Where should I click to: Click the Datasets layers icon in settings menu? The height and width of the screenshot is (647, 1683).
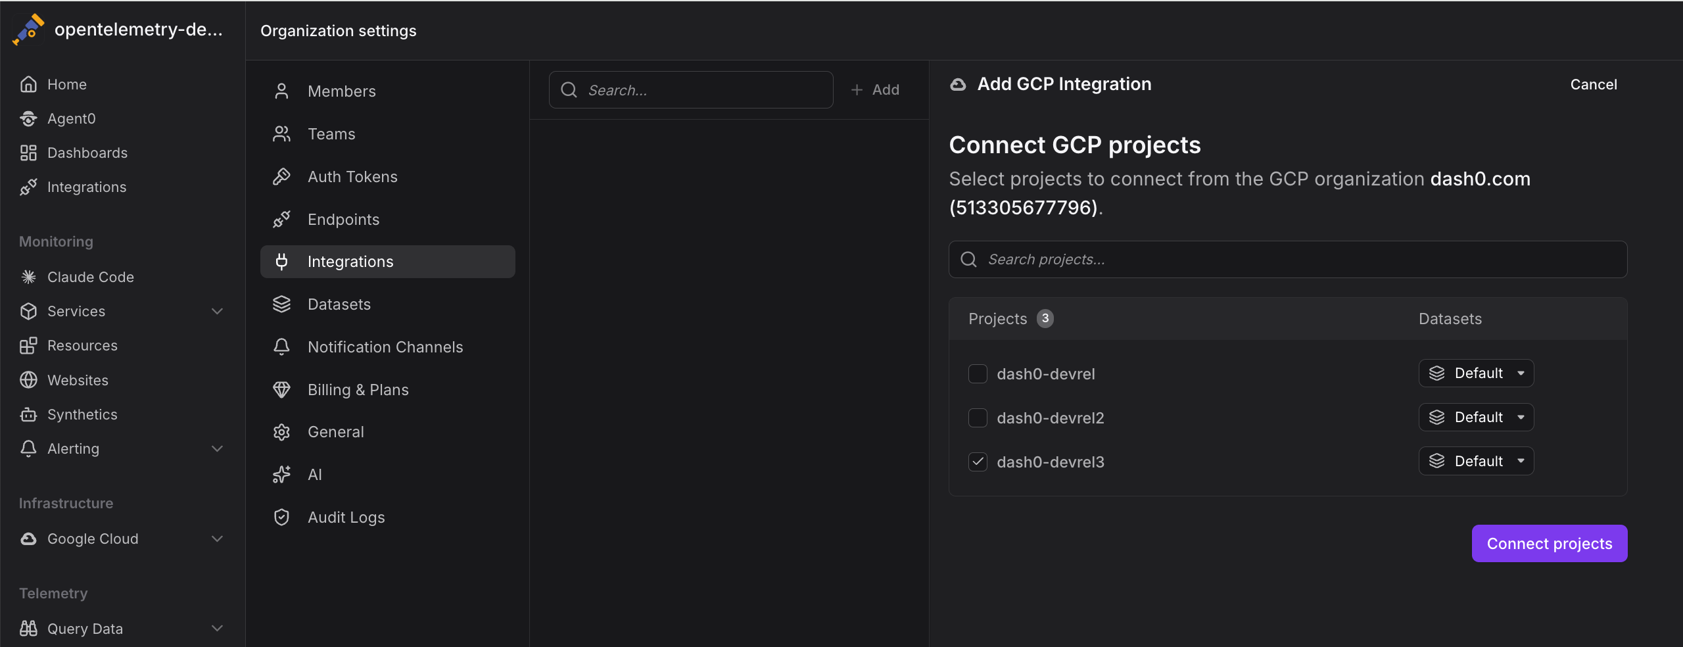click(x=281, y=304)
